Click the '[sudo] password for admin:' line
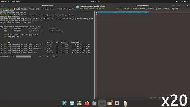Image resolution: width=190 pixels, height=107 pixels. tap(13, 13)
